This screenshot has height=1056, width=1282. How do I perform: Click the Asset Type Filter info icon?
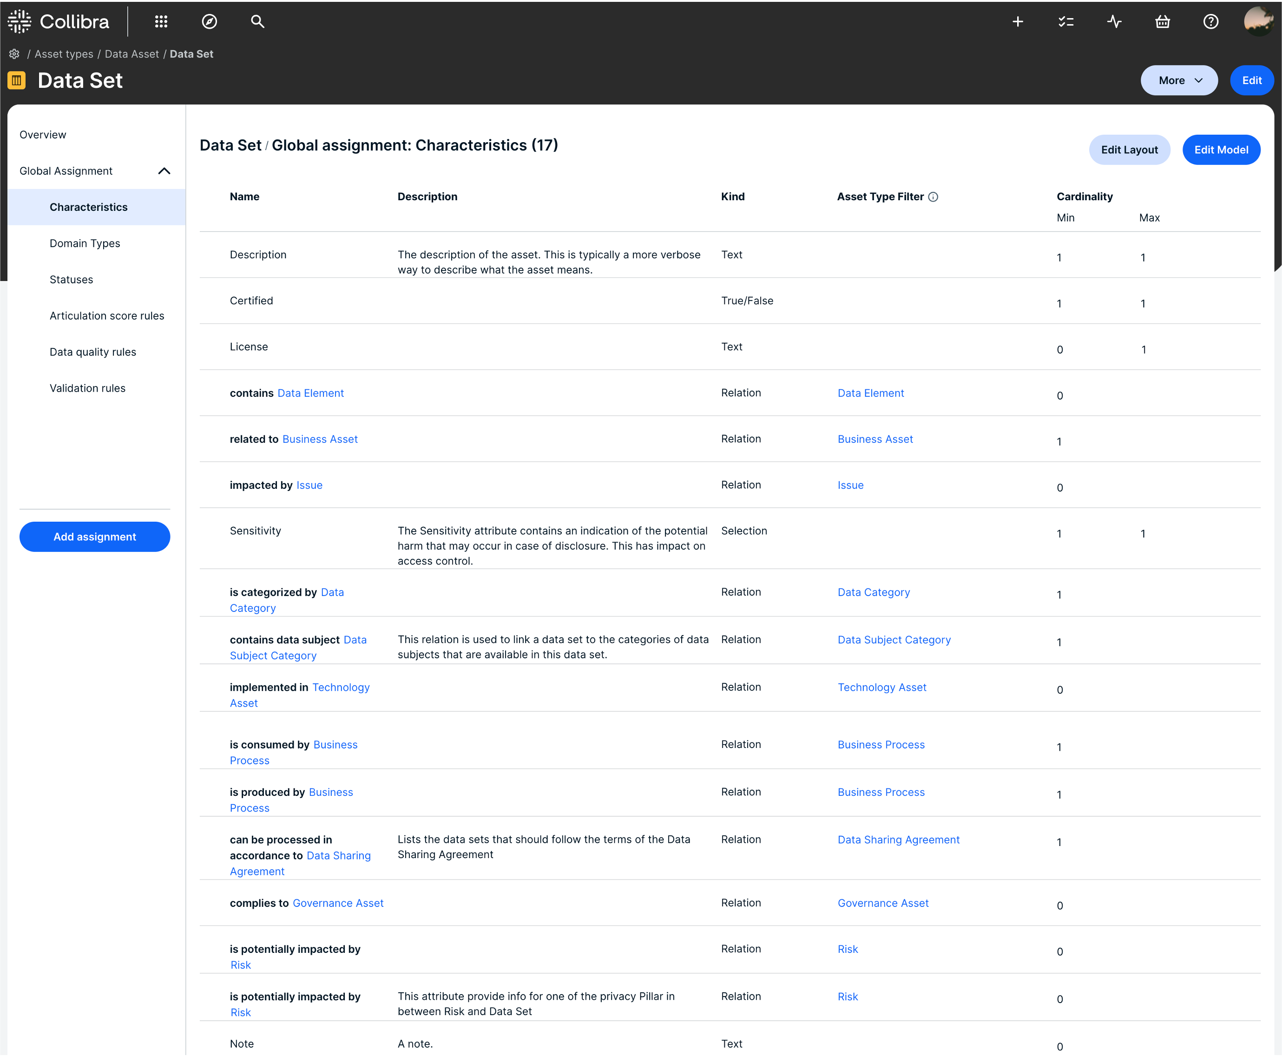point(934,197)
